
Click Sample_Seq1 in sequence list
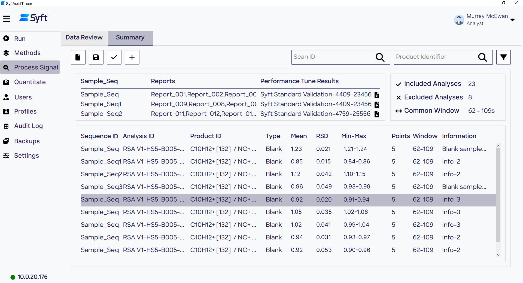(x=101, y=104)
